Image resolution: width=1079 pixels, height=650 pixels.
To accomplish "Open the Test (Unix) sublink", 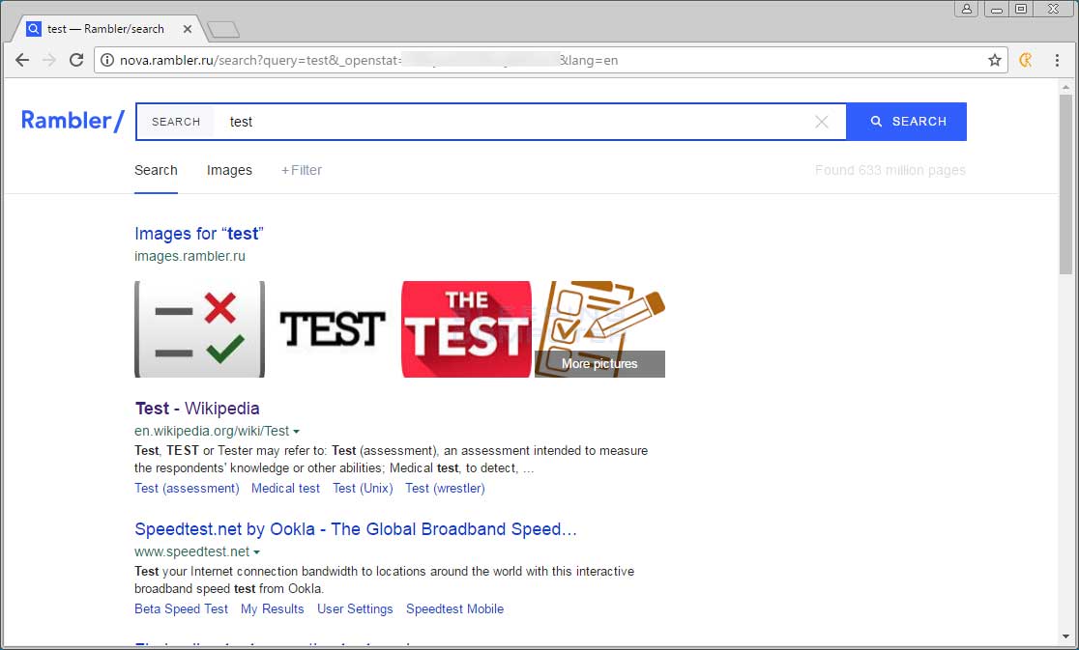I will pyautogui.click(x=363, y=489).
